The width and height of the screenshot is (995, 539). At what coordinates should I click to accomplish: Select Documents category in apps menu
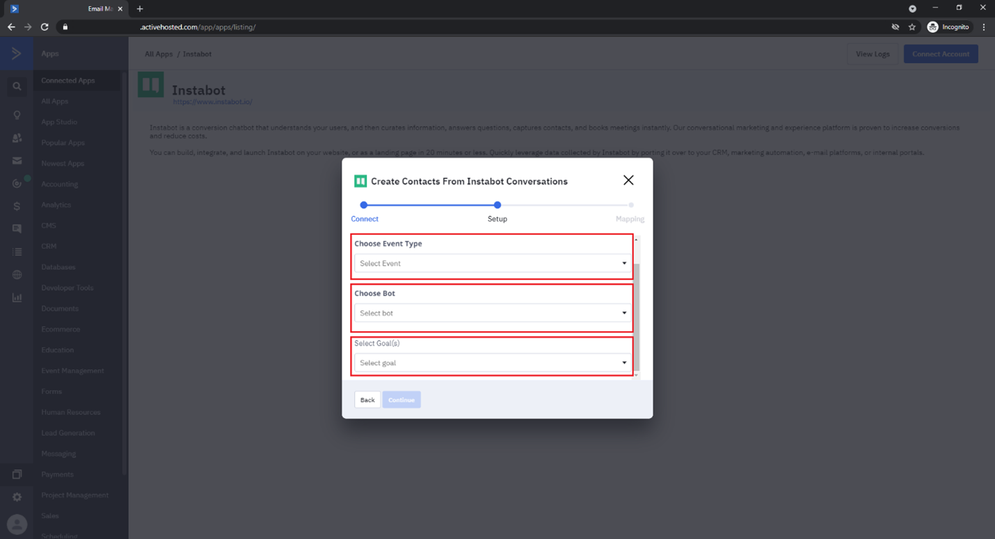tap(60, 309)
